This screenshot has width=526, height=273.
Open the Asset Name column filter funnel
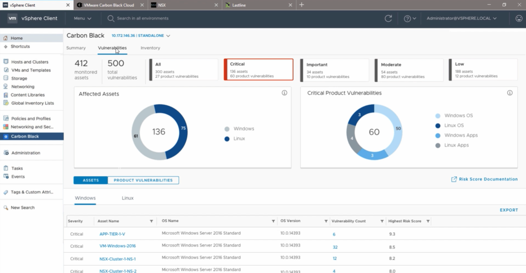(151, 221)
